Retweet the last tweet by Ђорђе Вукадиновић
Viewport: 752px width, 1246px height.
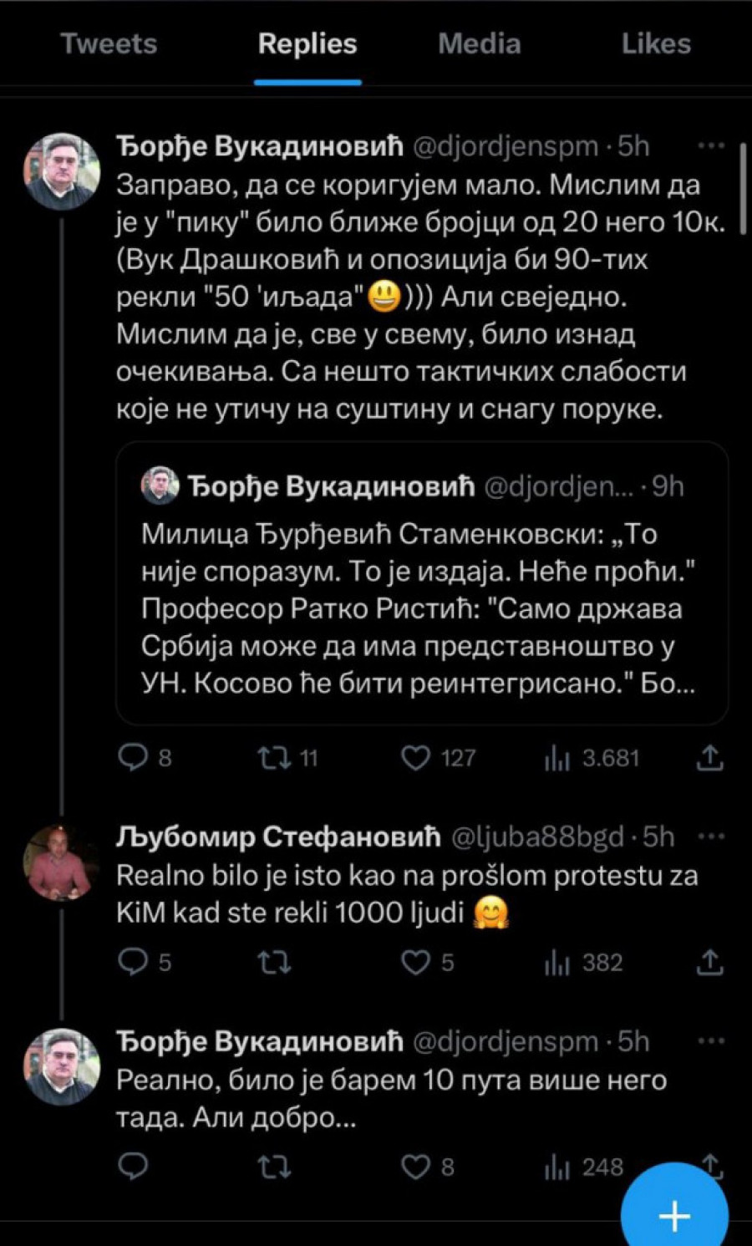tap(274, 1166)
